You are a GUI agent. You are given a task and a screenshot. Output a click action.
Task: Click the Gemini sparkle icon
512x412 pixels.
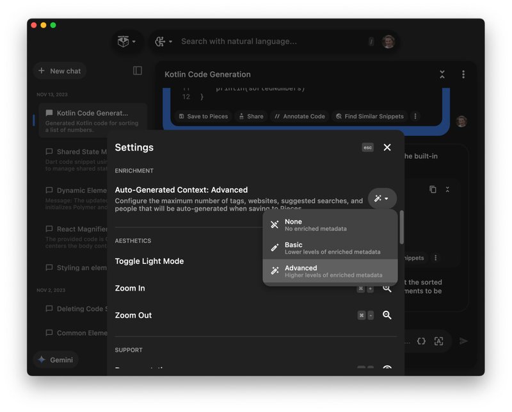point(42,359)
